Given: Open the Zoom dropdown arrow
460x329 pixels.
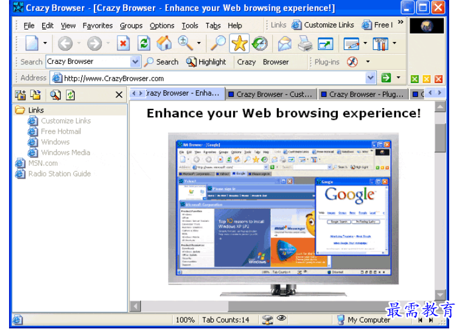Looking at the screenshot, I should (199, 43).
